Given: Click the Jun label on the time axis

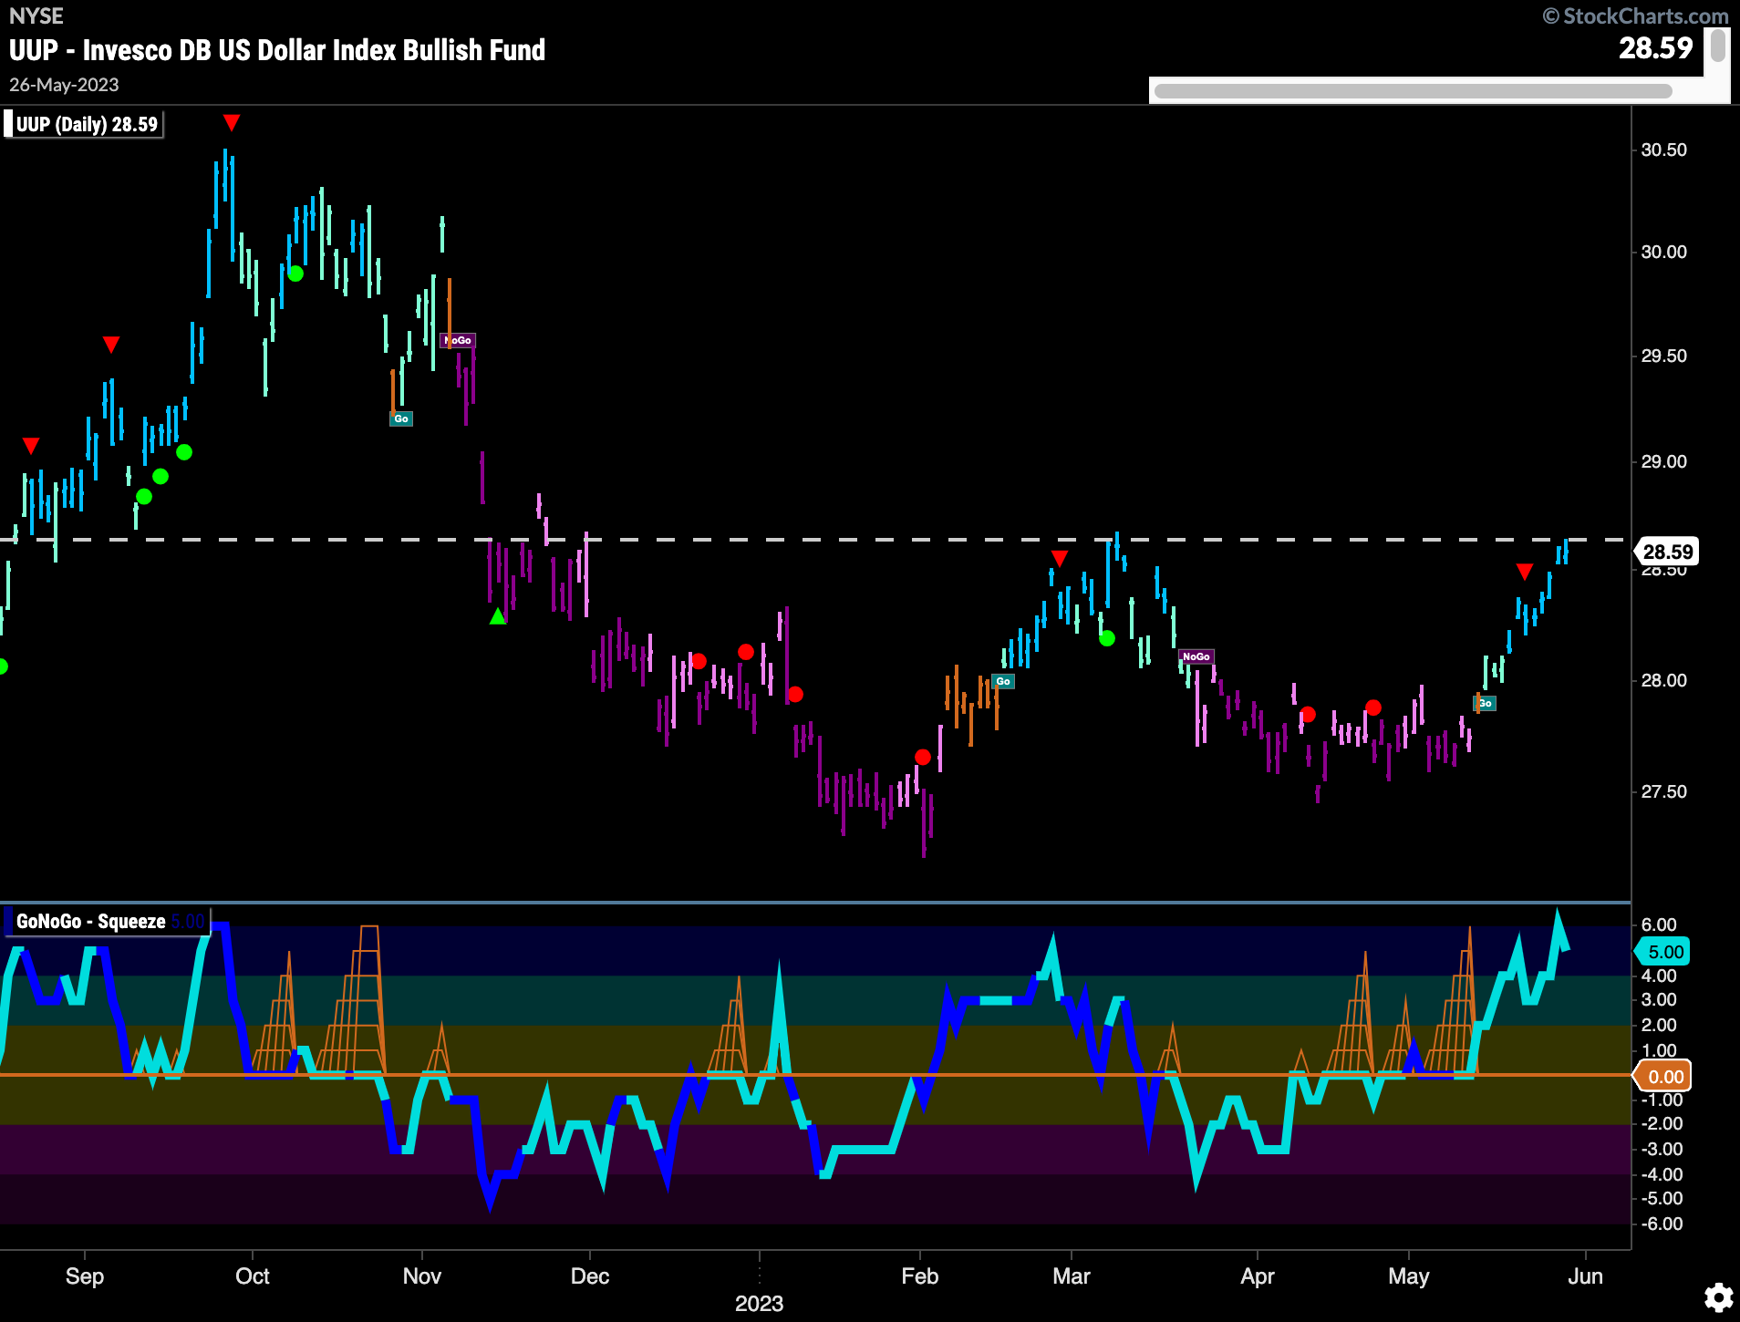Looking at the screenshot, I should pyautogui.click(x=1586, y=1276).
